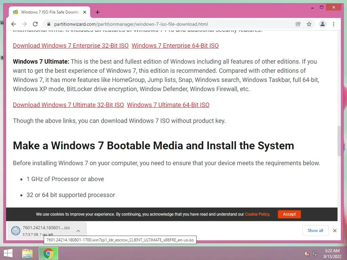Image resolution: width=347 pixels, height=260 pixels.
Task: Open File Explorer from taskbar
Action: click(27, 253)
